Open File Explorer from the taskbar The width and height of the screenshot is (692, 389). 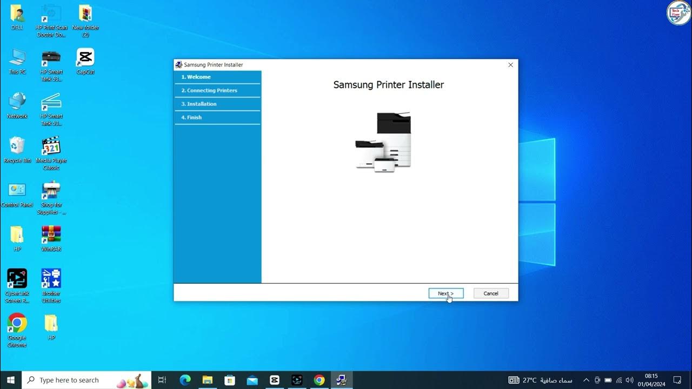pyautogui.click(x=207, y=380)
